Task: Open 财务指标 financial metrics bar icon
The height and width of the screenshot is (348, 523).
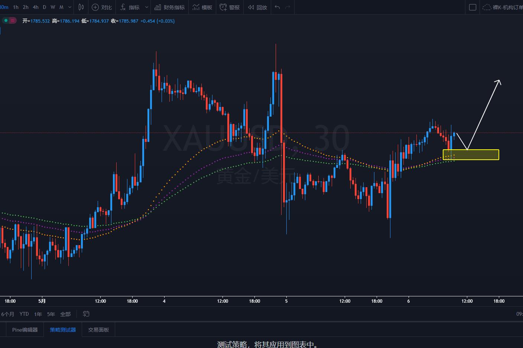Action: [x=158, y=7]
